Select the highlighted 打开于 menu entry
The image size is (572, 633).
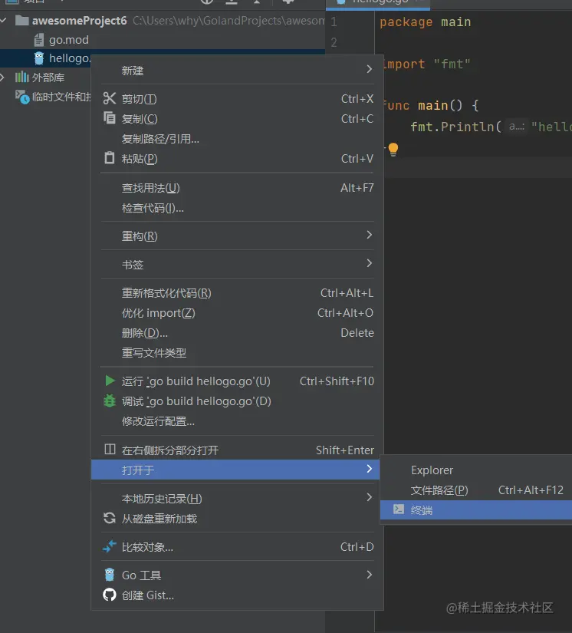click(x=235, y=470)
